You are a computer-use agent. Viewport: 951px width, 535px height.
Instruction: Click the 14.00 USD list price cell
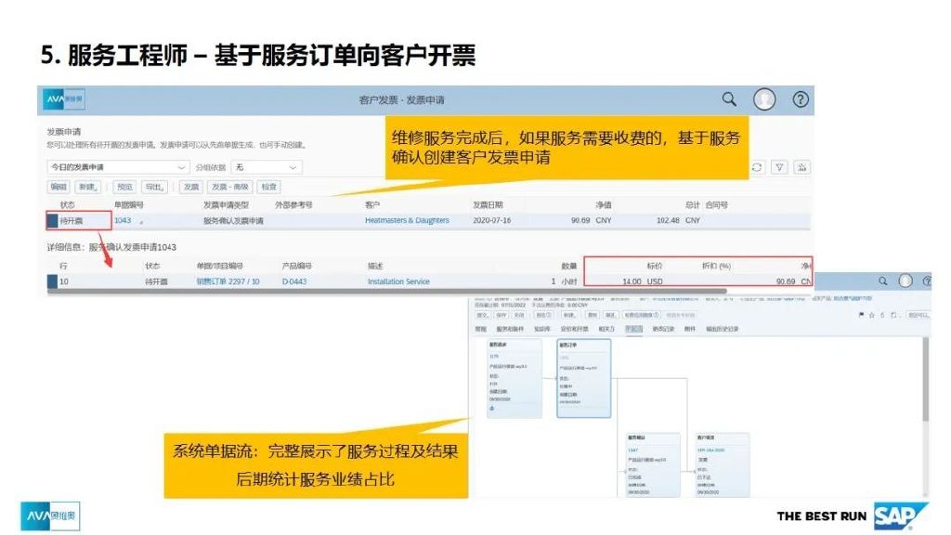coord(643,281)
